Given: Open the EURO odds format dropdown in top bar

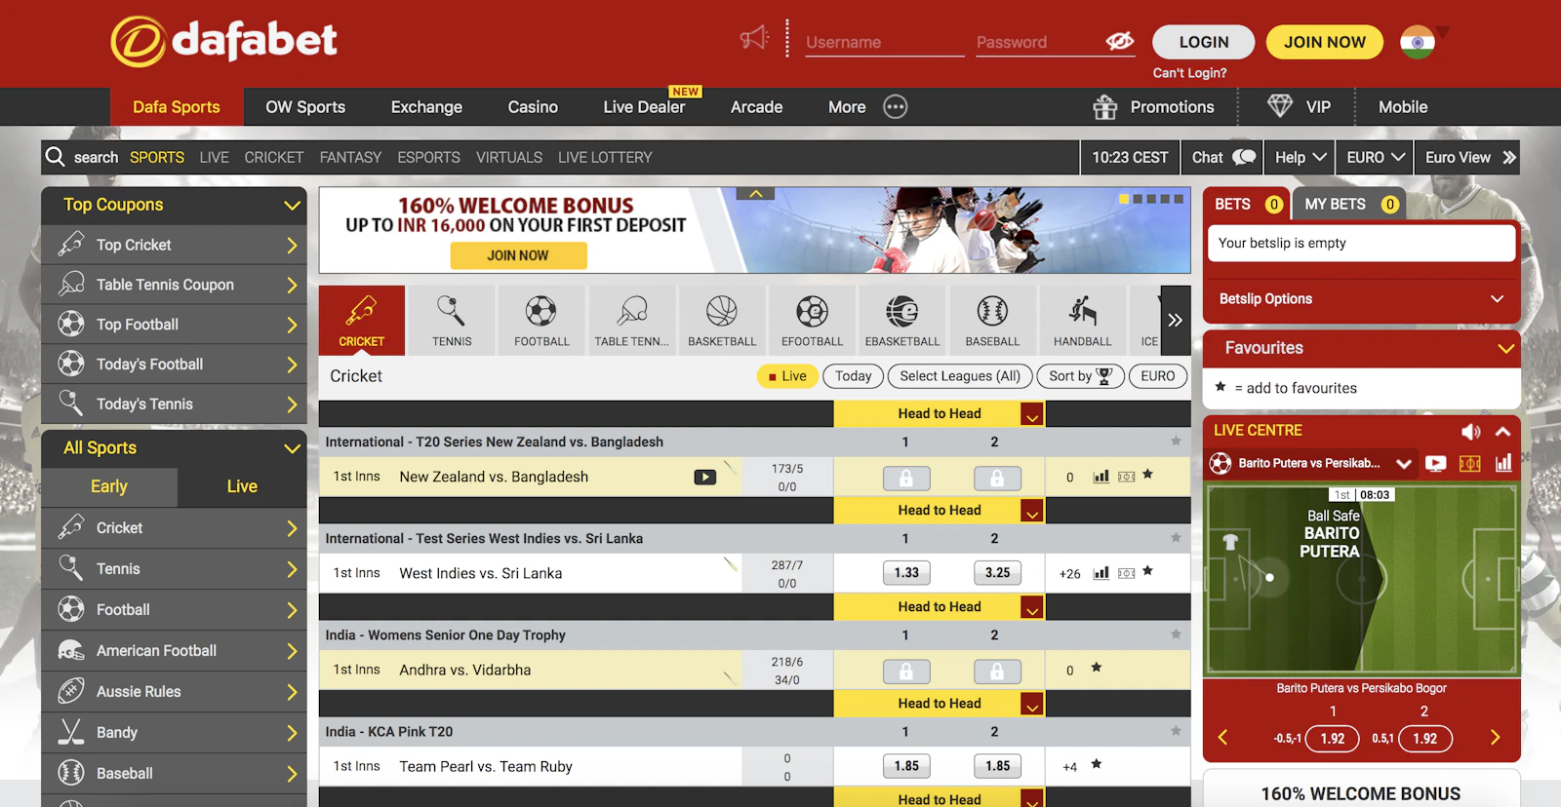Looking at the screenshot, I should point(1375,157).
